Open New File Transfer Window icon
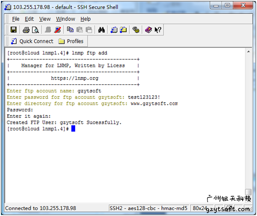This screenshot has width=257, height=216. tap(123, 30)
